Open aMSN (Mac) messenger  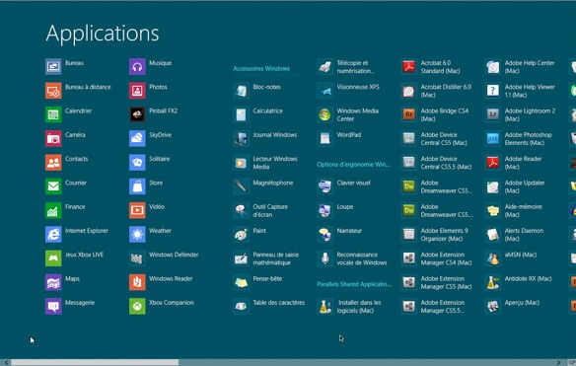point(493,257)
